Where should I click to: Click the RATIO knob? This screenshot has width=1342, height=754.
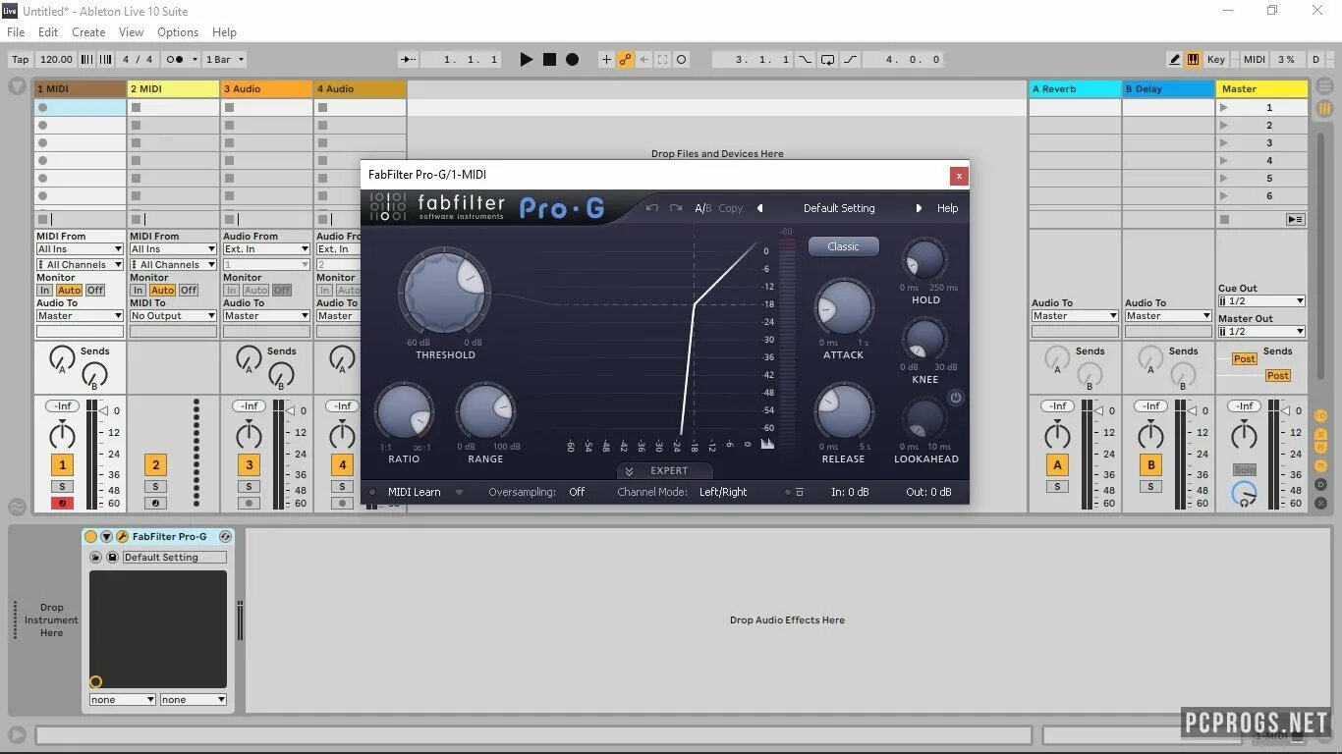pos(404,411)
